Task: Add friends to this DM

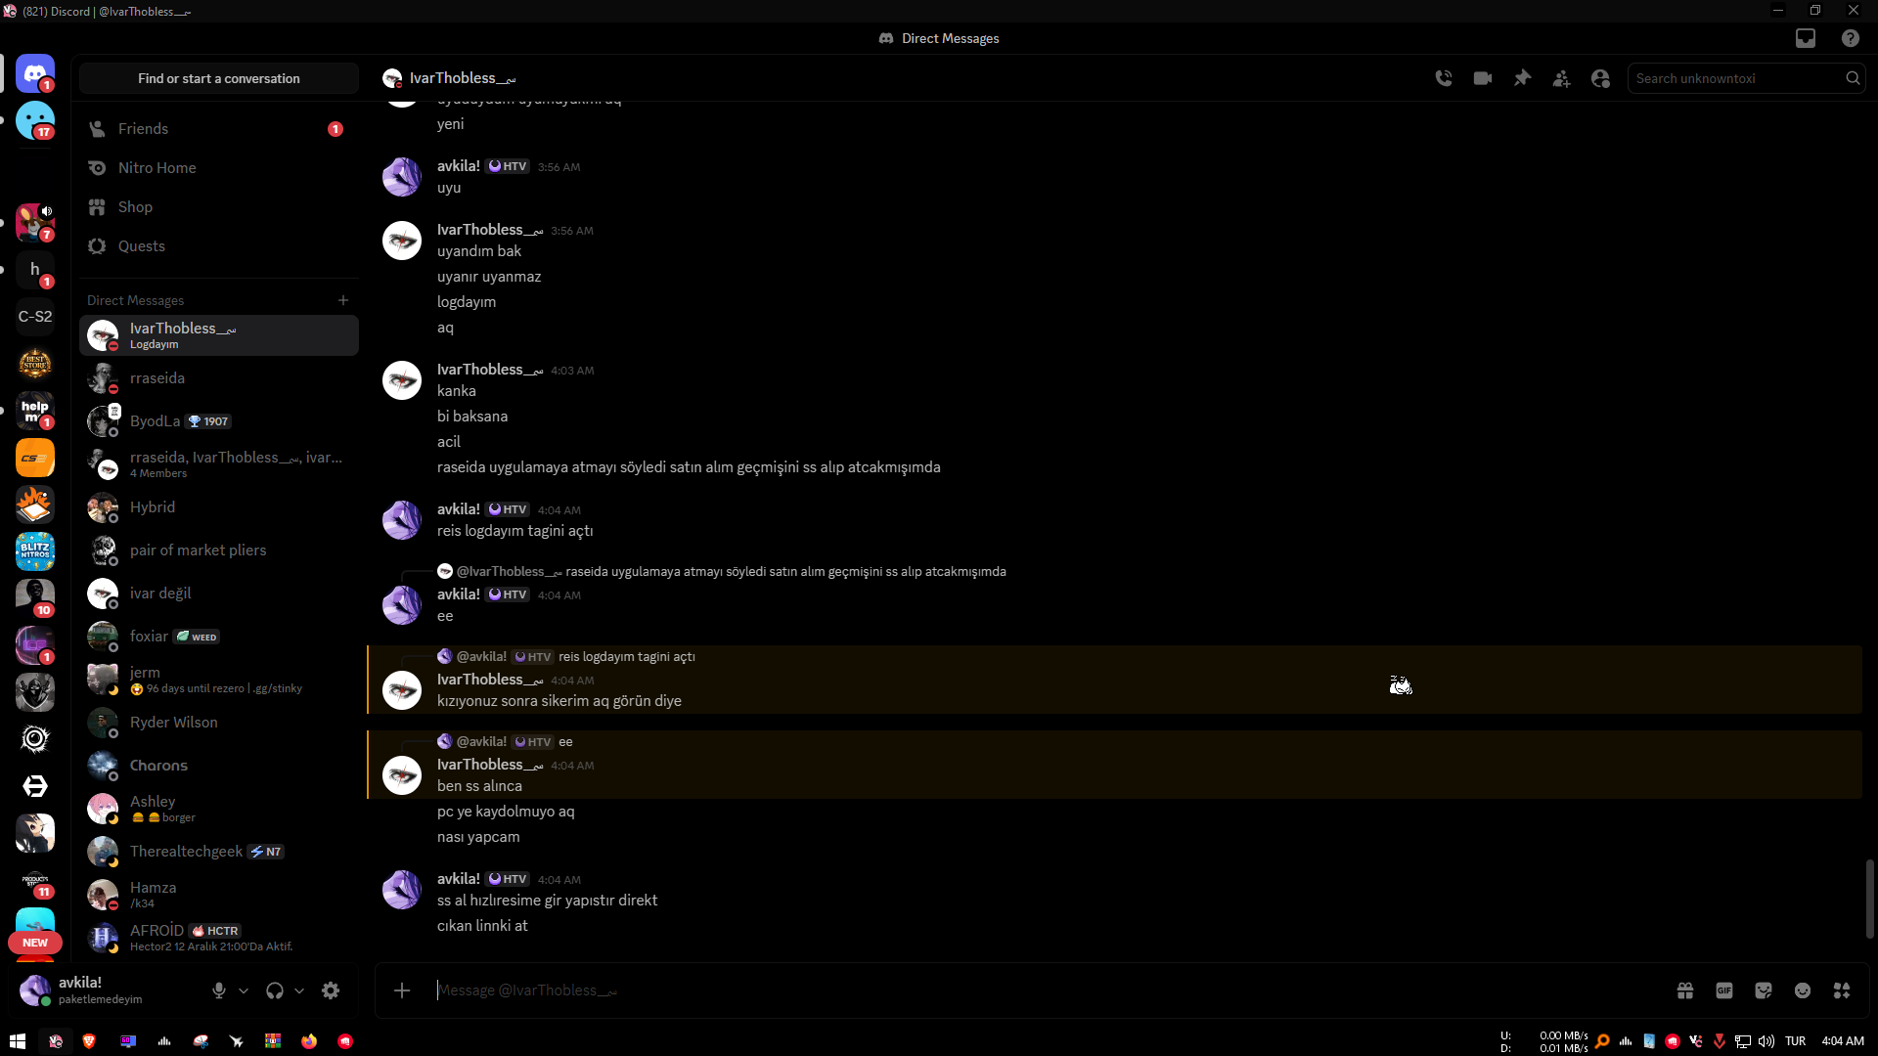Action: [1561, 78]
